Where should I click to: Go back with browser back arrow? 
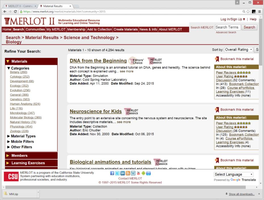(x=5, y=11)
